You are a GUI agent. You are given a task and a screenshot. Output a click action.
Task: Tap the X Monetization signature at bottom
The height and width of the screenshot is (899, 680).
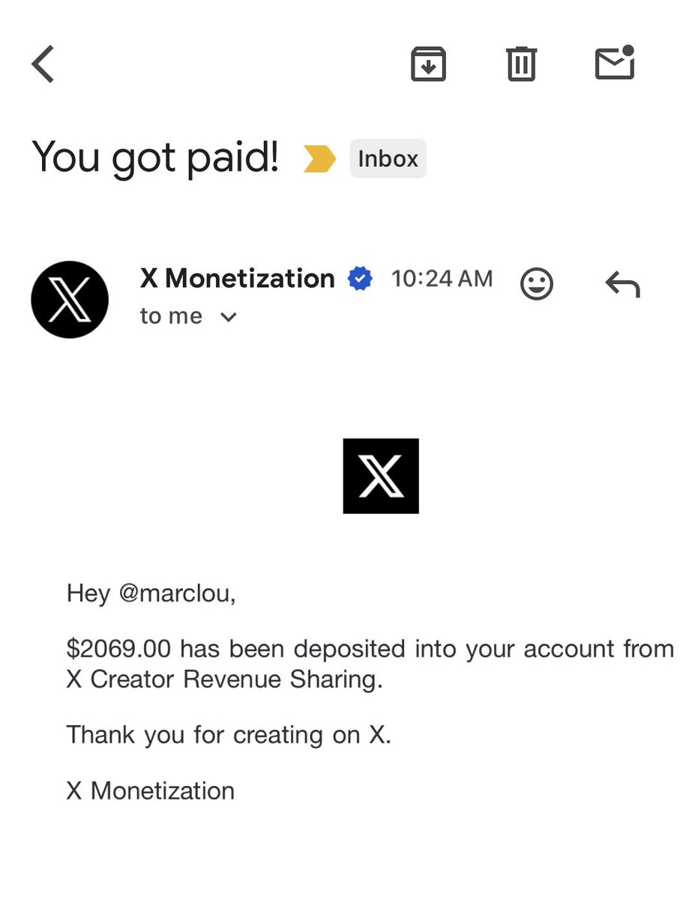(150, 791)
